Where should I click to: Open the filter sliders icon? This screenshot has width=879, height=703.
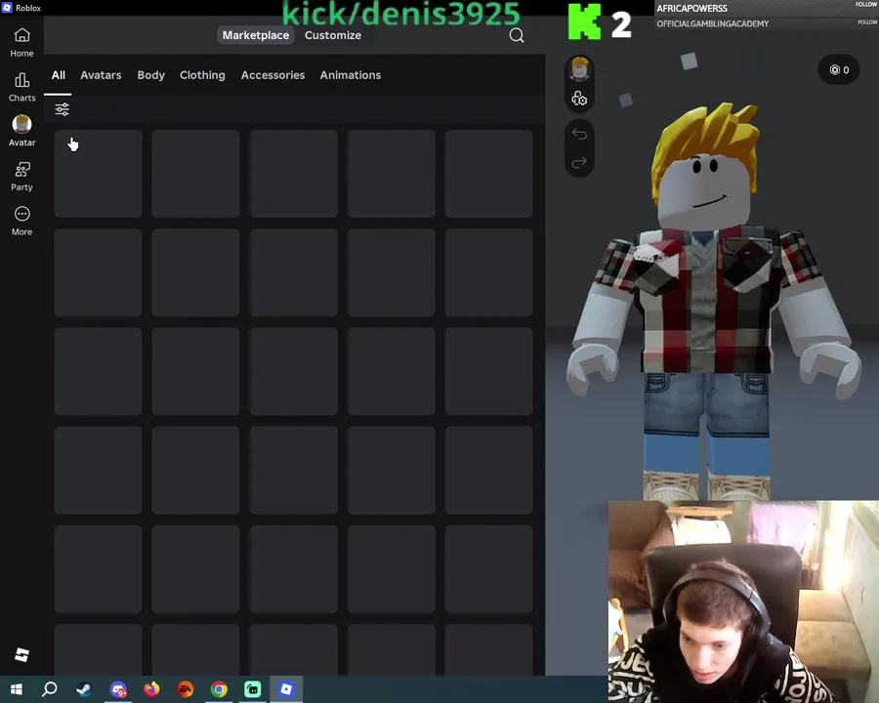pos(63,109)
